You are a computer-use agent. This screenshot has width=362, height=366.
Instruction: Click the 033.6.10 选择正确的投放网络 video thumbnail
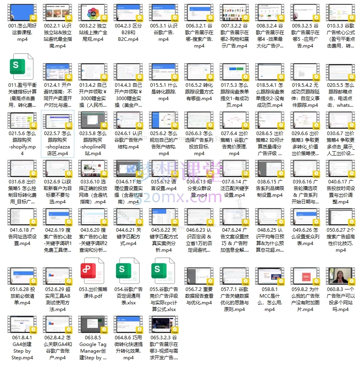(x=93, y=170)
